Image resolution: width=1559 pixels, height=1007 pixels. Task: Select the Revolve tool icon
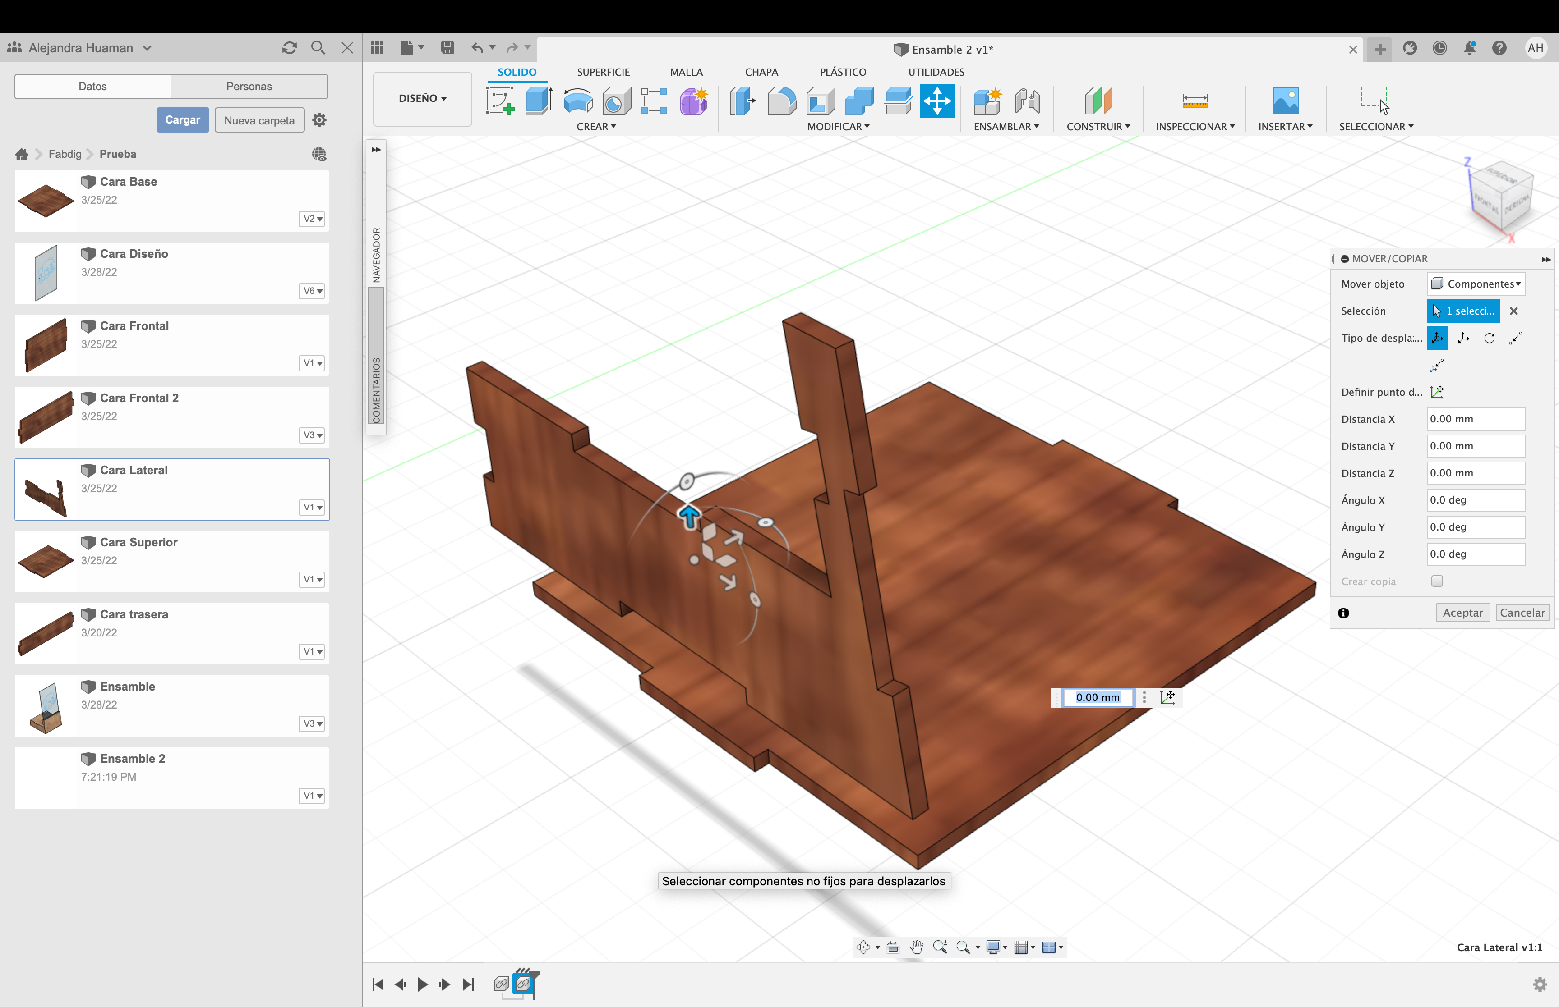578,101
